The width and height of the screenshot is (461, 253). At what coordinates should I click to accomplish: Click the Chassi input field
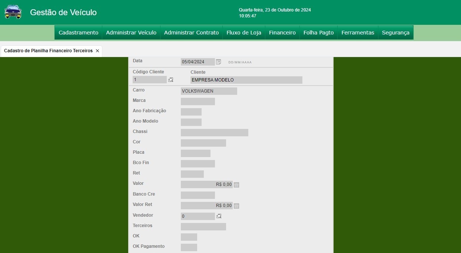click(214, 133)
